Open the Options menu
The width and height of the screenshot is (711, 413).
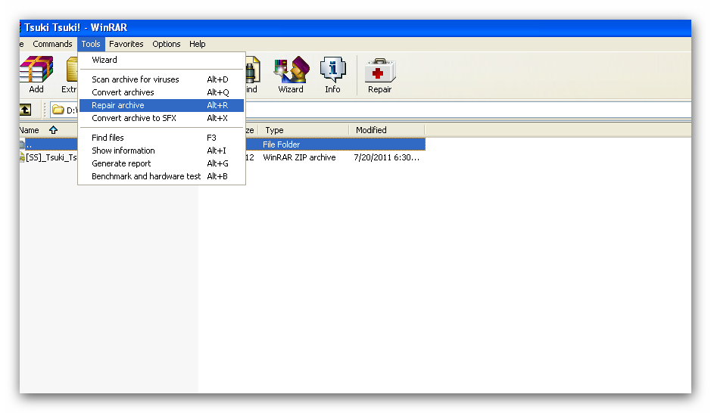point(167,44)
